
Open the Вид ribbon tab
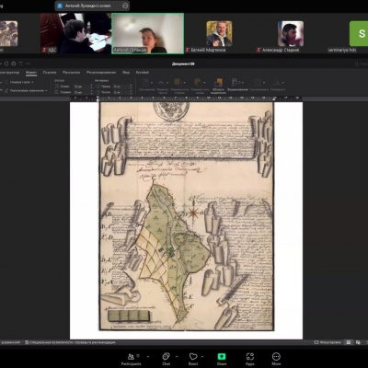pyautogui.click(x=126, y=73)
